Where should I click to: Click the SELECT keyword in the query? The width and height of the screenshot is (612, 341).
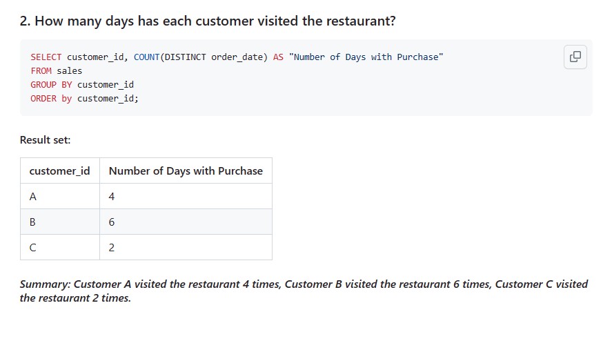click(46, 57)
